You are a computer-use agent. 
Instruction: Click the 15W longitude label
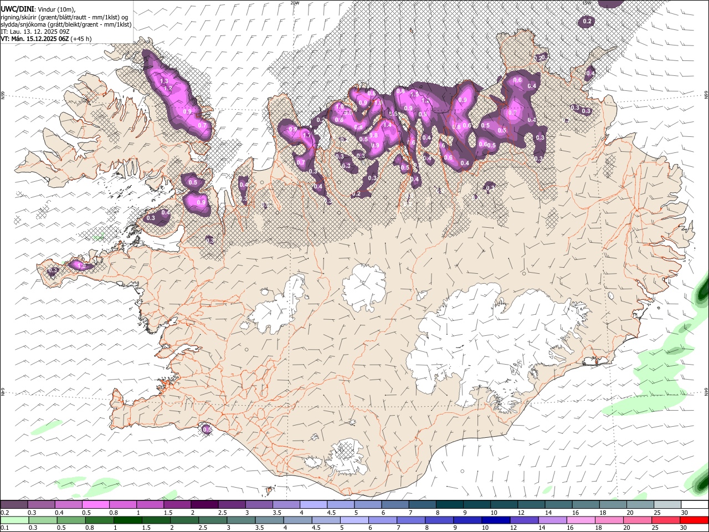(x=587, y=3)
